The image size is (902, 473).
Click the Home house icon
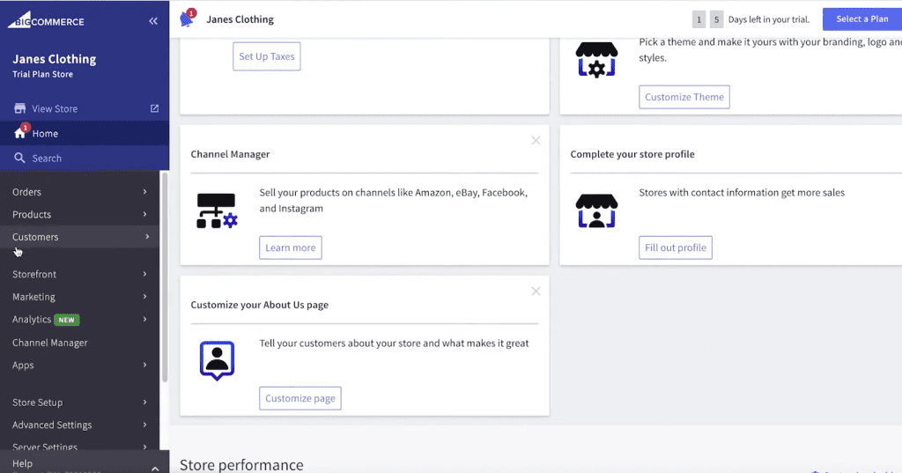click(x=19, y=133)
